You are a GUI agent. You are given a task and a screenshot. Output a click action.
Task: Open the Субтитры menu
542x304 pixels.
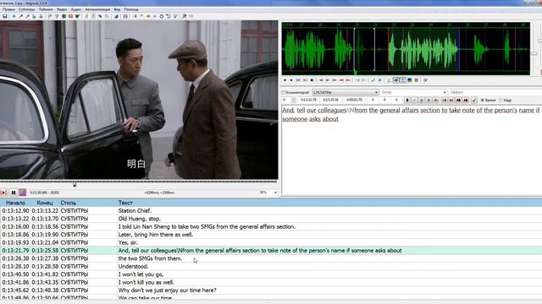[x=26, y=9]
